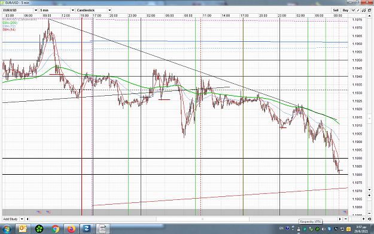
Task: Open the green flower ICQ taskbar icon
Action: (39, 229)
